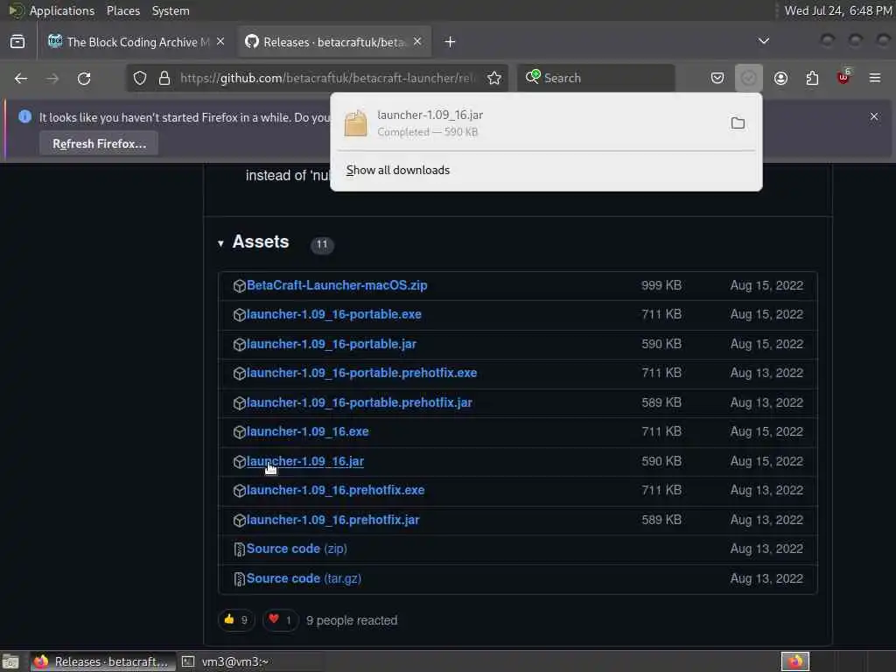
Task: Dismiss the Refresh Firefox notification bar
Action: click(874, 116)
